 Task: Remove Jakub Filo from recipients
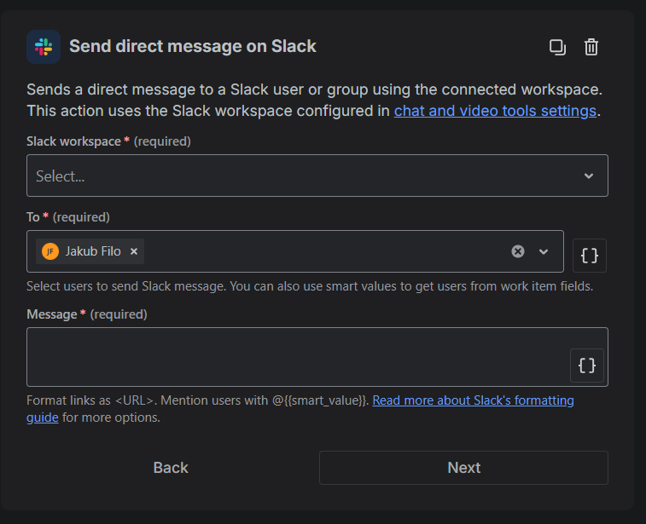[x=134, y=251]
